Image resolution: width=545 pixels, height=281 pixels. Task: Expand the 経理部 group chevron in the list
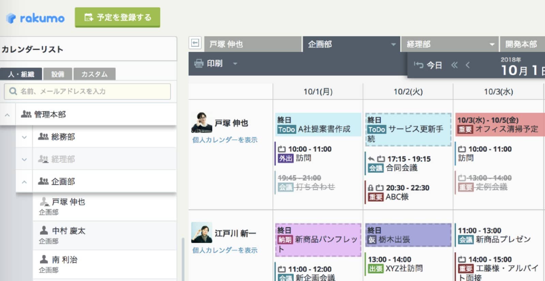pyautogui.click(x=24, y=159)
